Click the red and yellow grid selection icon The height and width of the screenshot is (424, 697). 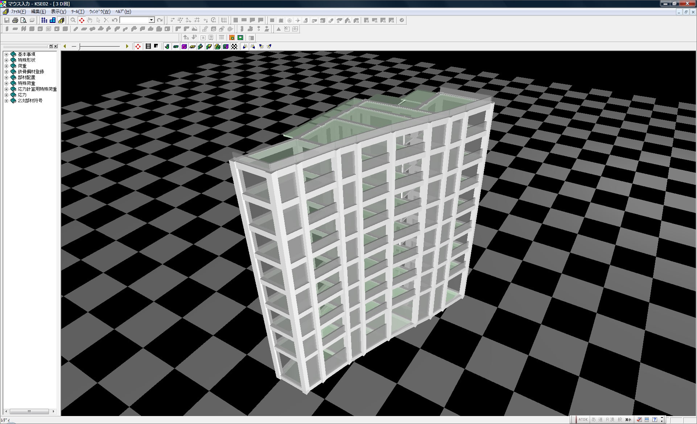click(232, 38)
